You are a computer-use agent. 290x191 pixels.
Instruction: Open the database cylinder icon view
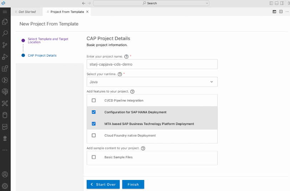click(5, 115)
